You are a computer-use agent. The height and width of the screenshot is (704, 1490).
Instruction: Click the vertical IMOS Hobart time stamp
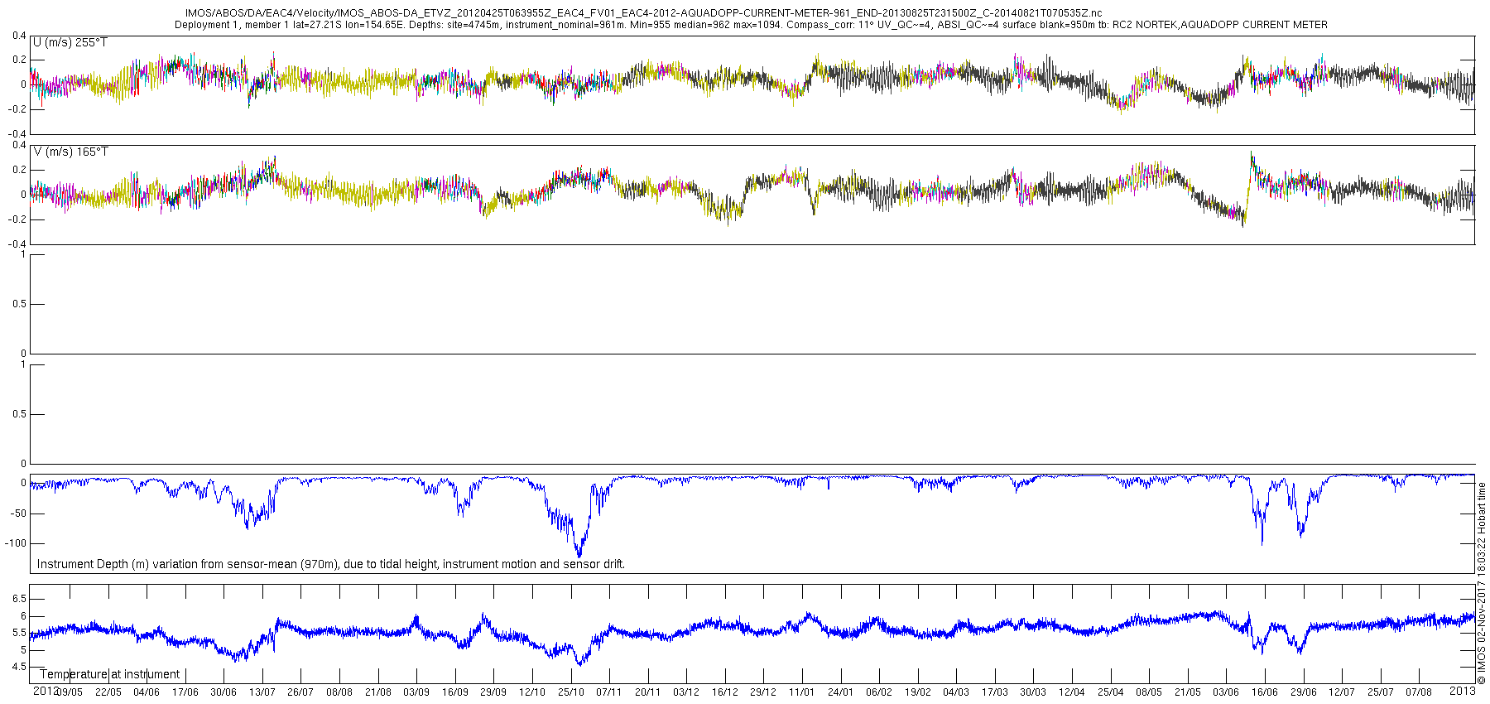click(1482, 584)
